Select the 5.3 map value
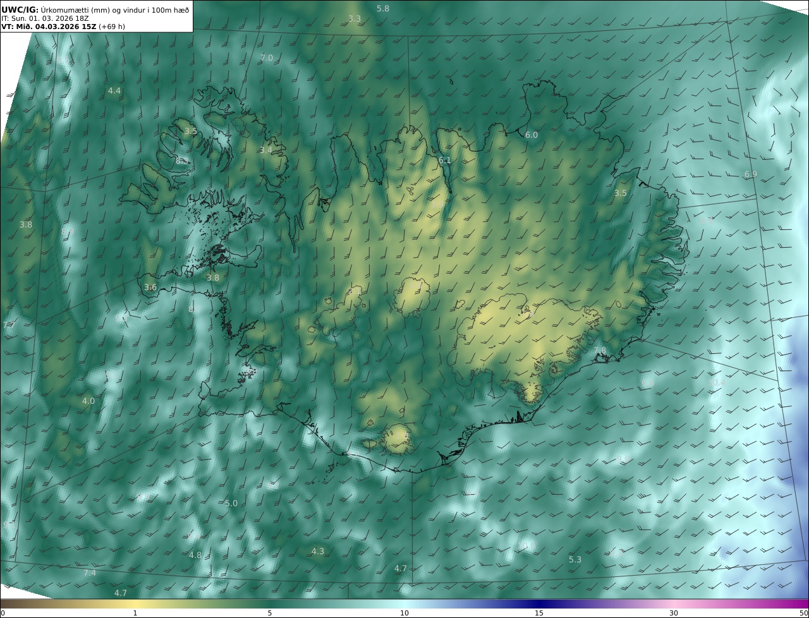The height and width of the screenshot is (618, 809). pyautogui.click(x=575, y=560)
